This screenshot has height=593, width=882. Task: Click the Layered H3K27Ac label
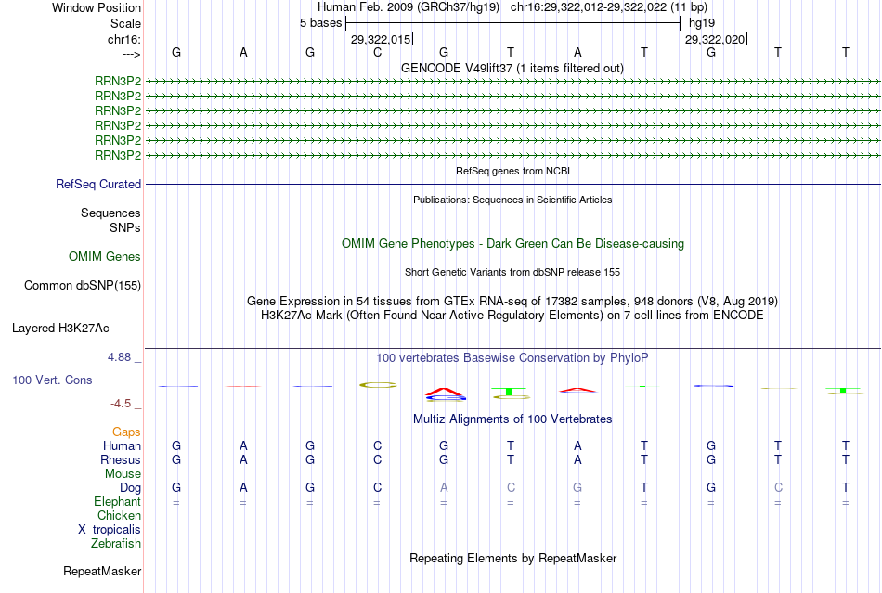60,329
